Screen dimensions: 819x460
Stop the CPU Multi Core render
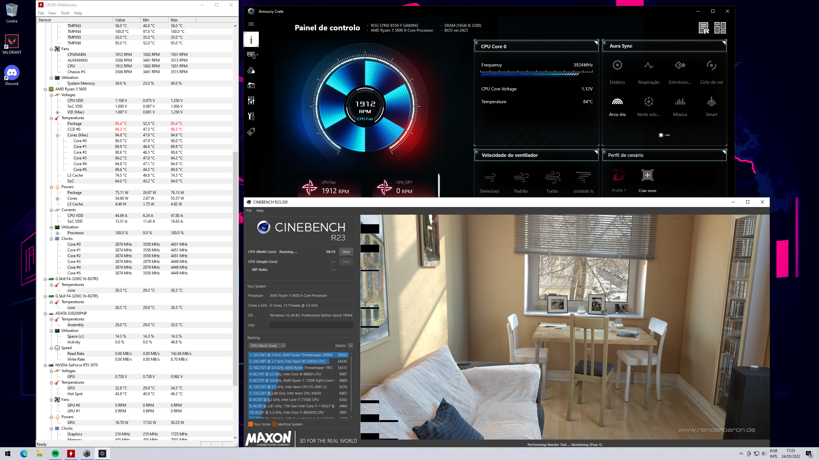click(x=346, y=252)
